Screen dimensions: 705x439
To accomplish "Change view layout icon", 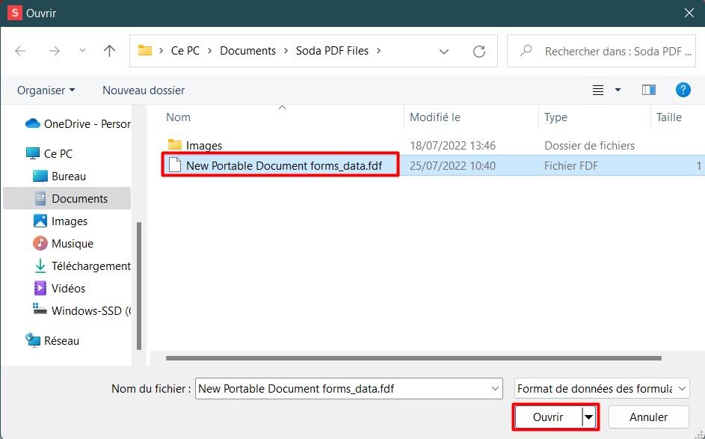I will pos(598,90).
